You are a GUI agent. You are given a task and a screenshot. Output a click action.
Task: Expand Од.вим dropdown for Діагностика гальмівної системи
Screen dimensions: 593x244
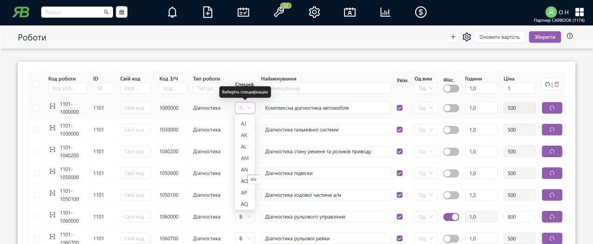[x=425, y=130]
